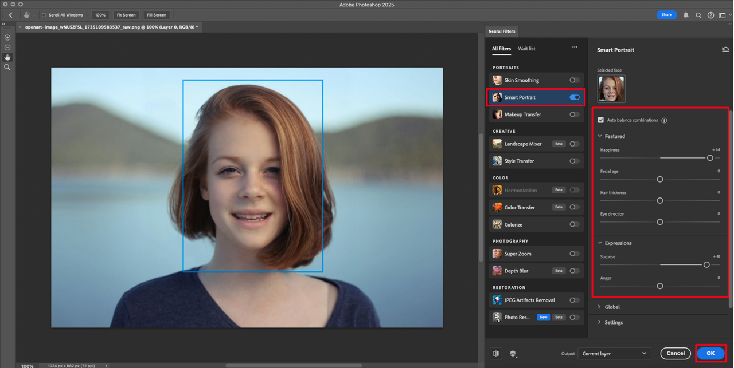Click the Depth Blur filter icon
The width and height of the screenshot is (734, 368).
tap(497, 271)
